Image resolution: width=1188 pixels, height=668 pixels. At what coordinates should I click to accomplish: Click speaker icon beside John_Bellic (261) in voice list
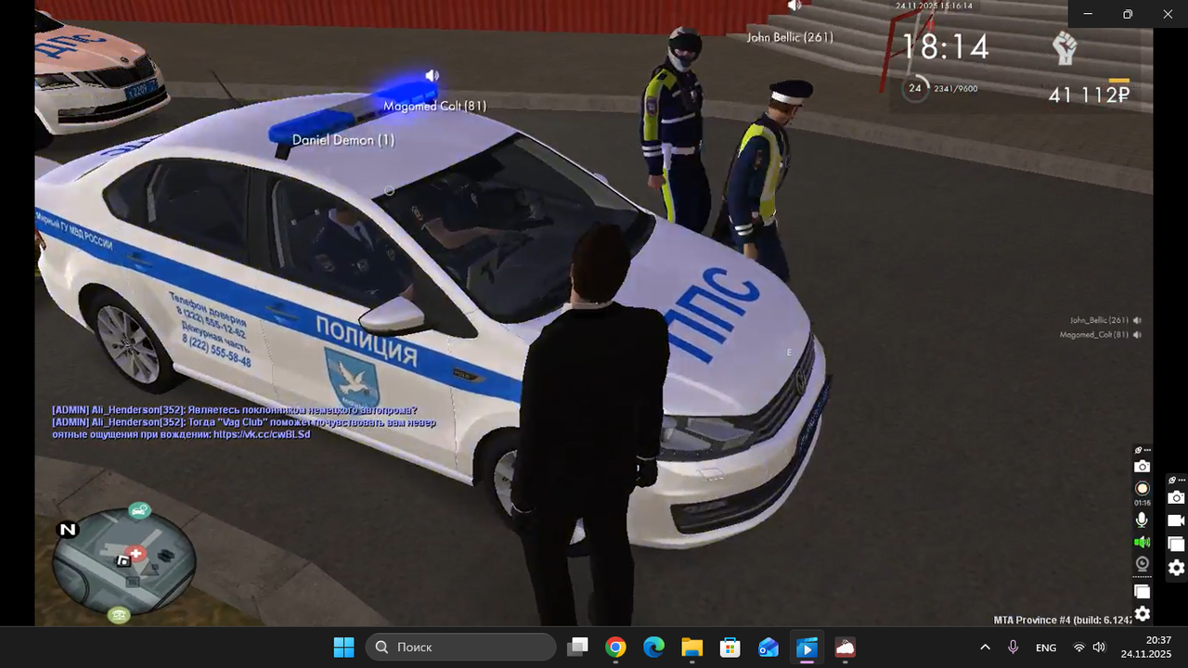click(1137, 320)
